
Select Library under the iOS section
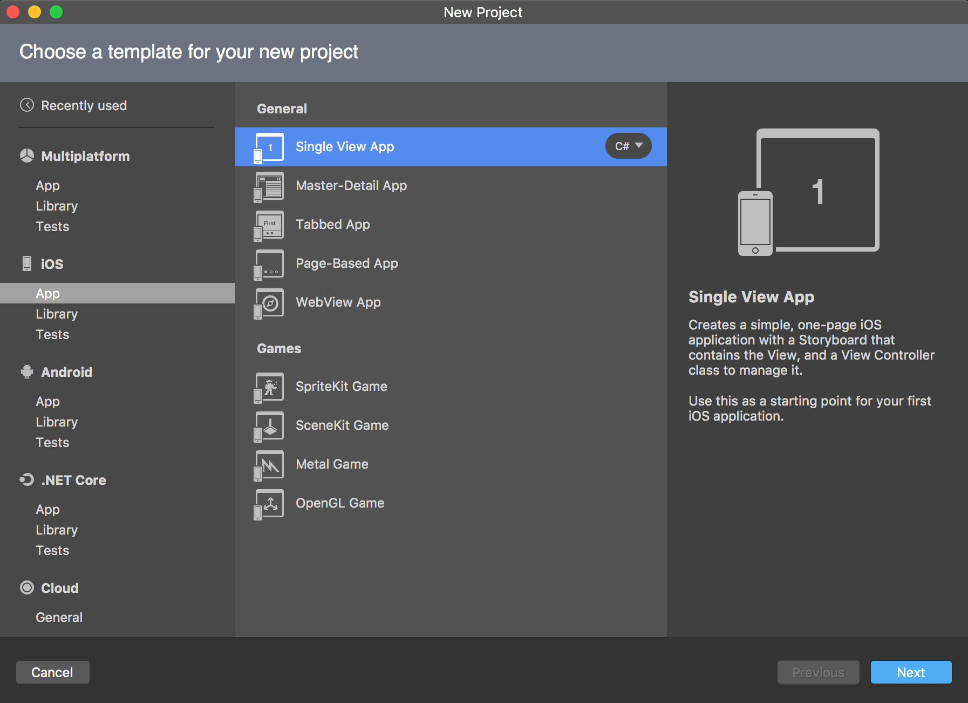coord(57,314)
